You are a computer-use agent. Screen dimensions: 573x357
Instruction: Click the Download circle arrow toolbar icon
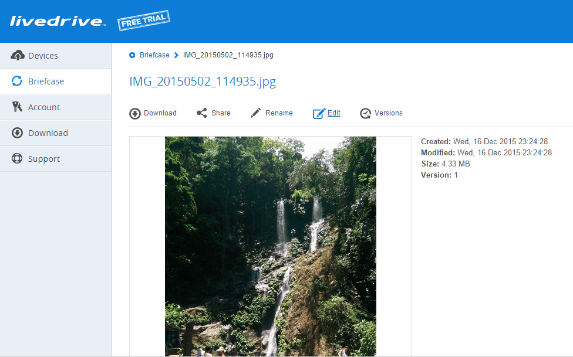(135, 114)
